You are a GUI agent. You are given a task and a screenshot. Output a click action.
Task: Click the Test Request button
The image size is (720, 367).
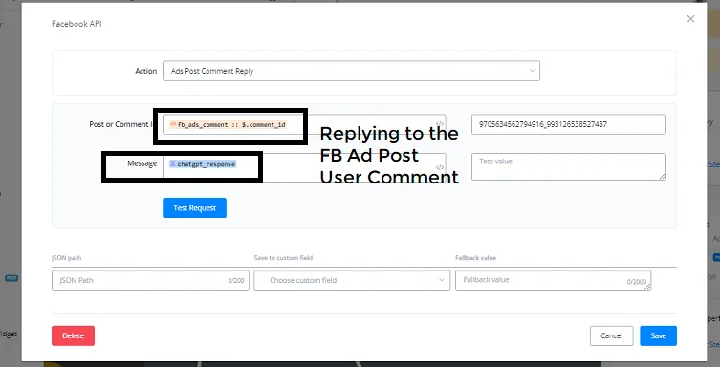pyautogui.click(x=194, y=207)
